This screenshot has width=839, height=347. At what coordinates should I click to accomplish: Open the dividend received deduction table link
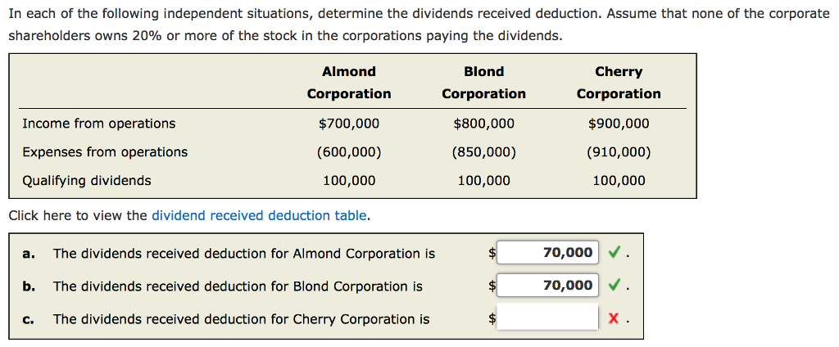[259, 216]
